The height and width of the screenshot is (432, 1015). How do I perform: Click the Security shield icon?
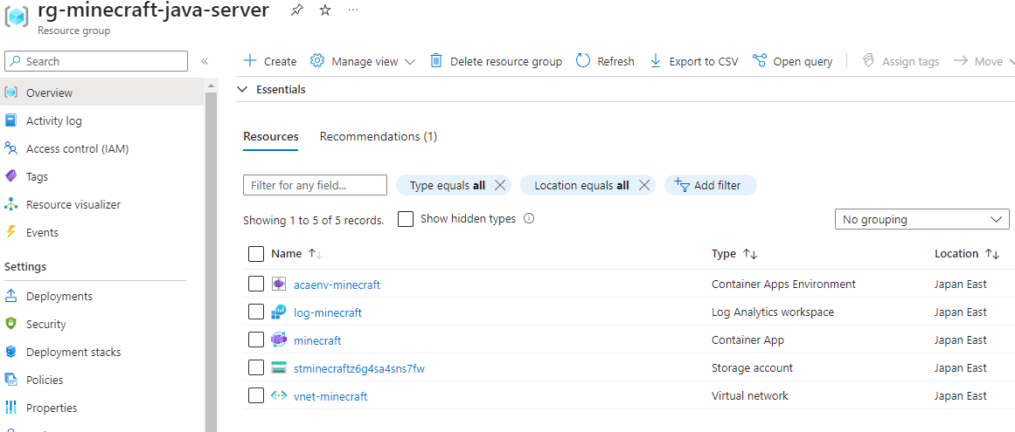[x=11, y=324]
